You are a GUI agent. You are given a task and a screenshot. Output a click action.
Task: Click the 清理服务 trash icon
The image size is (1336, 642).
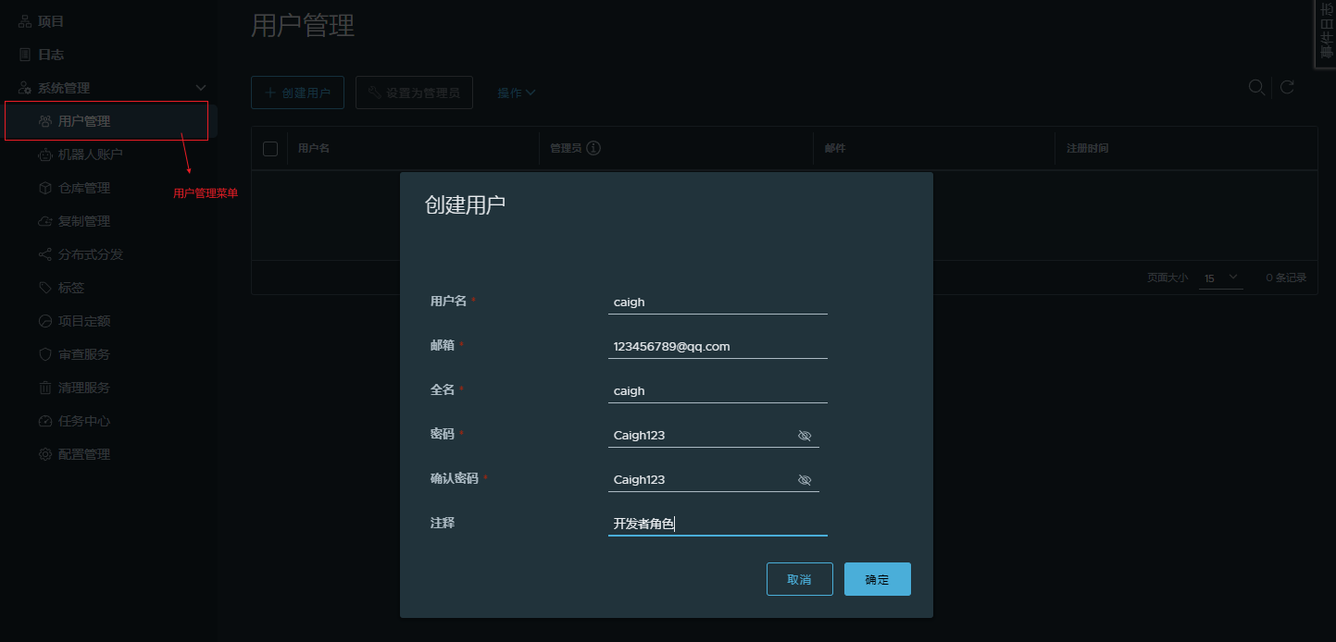tap(44, 388)
